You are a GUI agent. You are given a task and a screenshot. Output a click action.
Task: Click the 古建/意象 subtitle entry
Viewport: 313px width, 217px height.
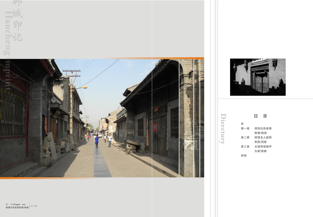pyautogui.click(x=261, y=151)
